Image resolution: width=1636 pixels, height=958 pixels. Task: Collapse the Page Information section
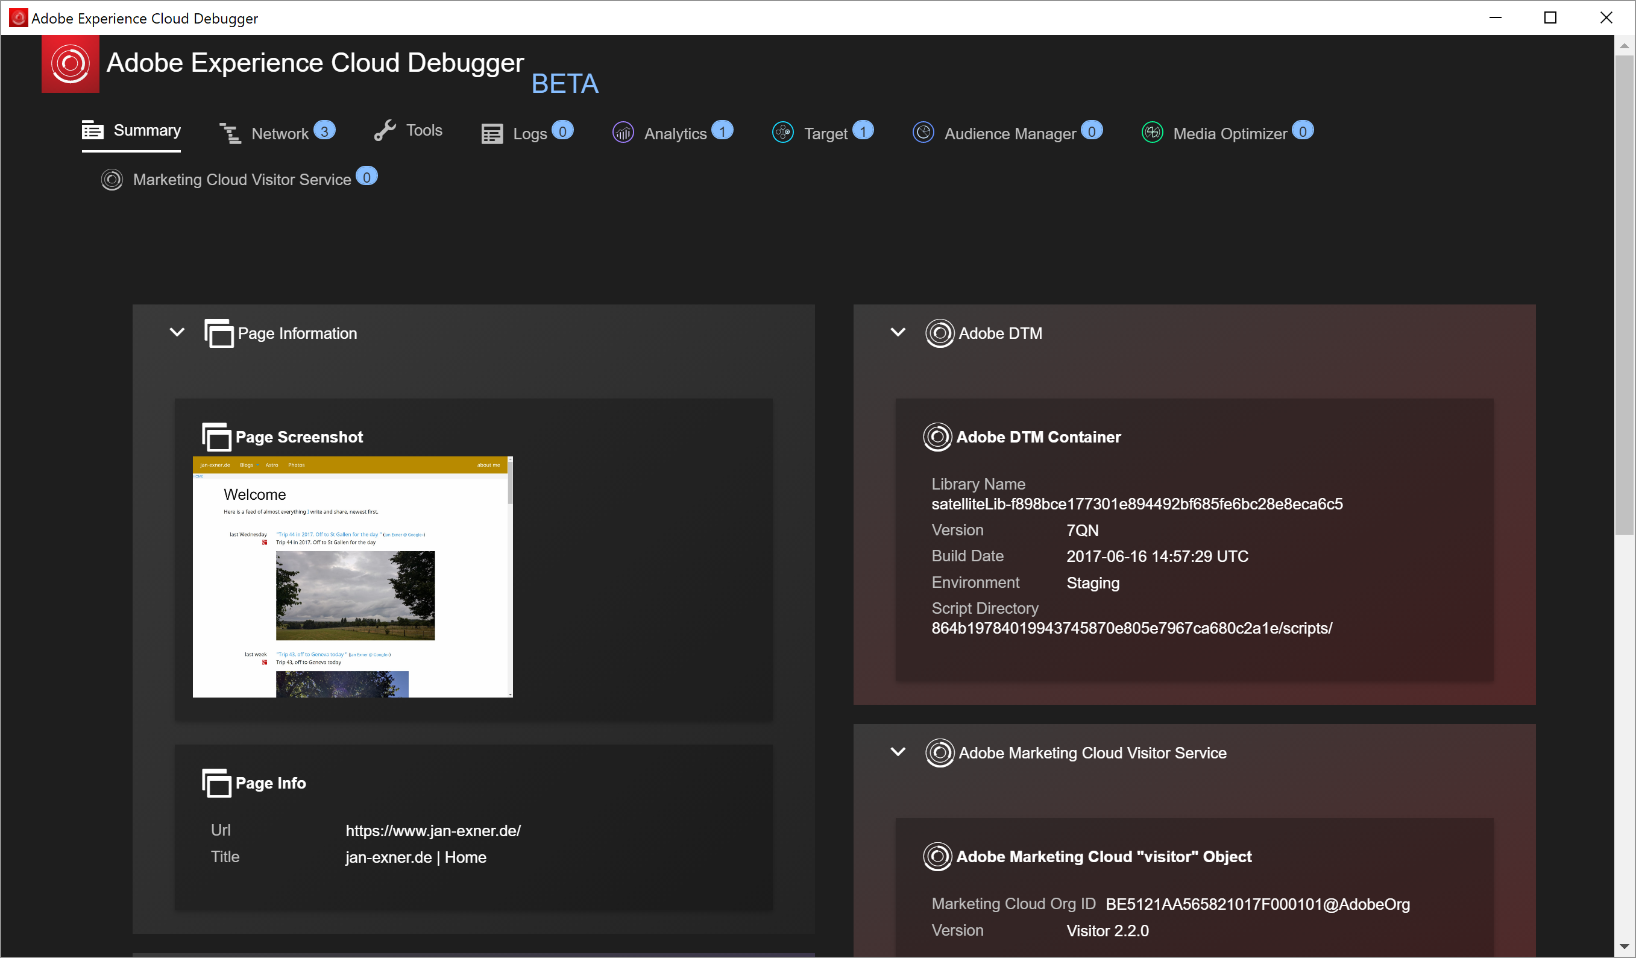[177, 333]
